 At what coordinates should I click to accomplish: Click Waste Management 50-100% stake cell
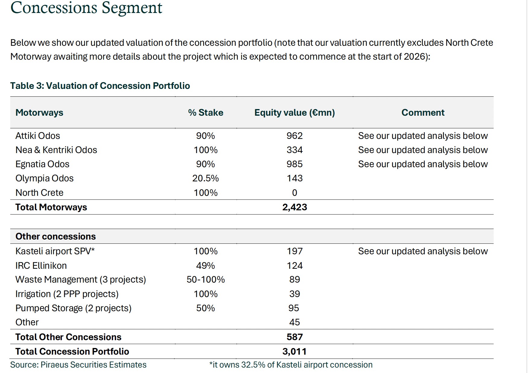tap(206, 280)
